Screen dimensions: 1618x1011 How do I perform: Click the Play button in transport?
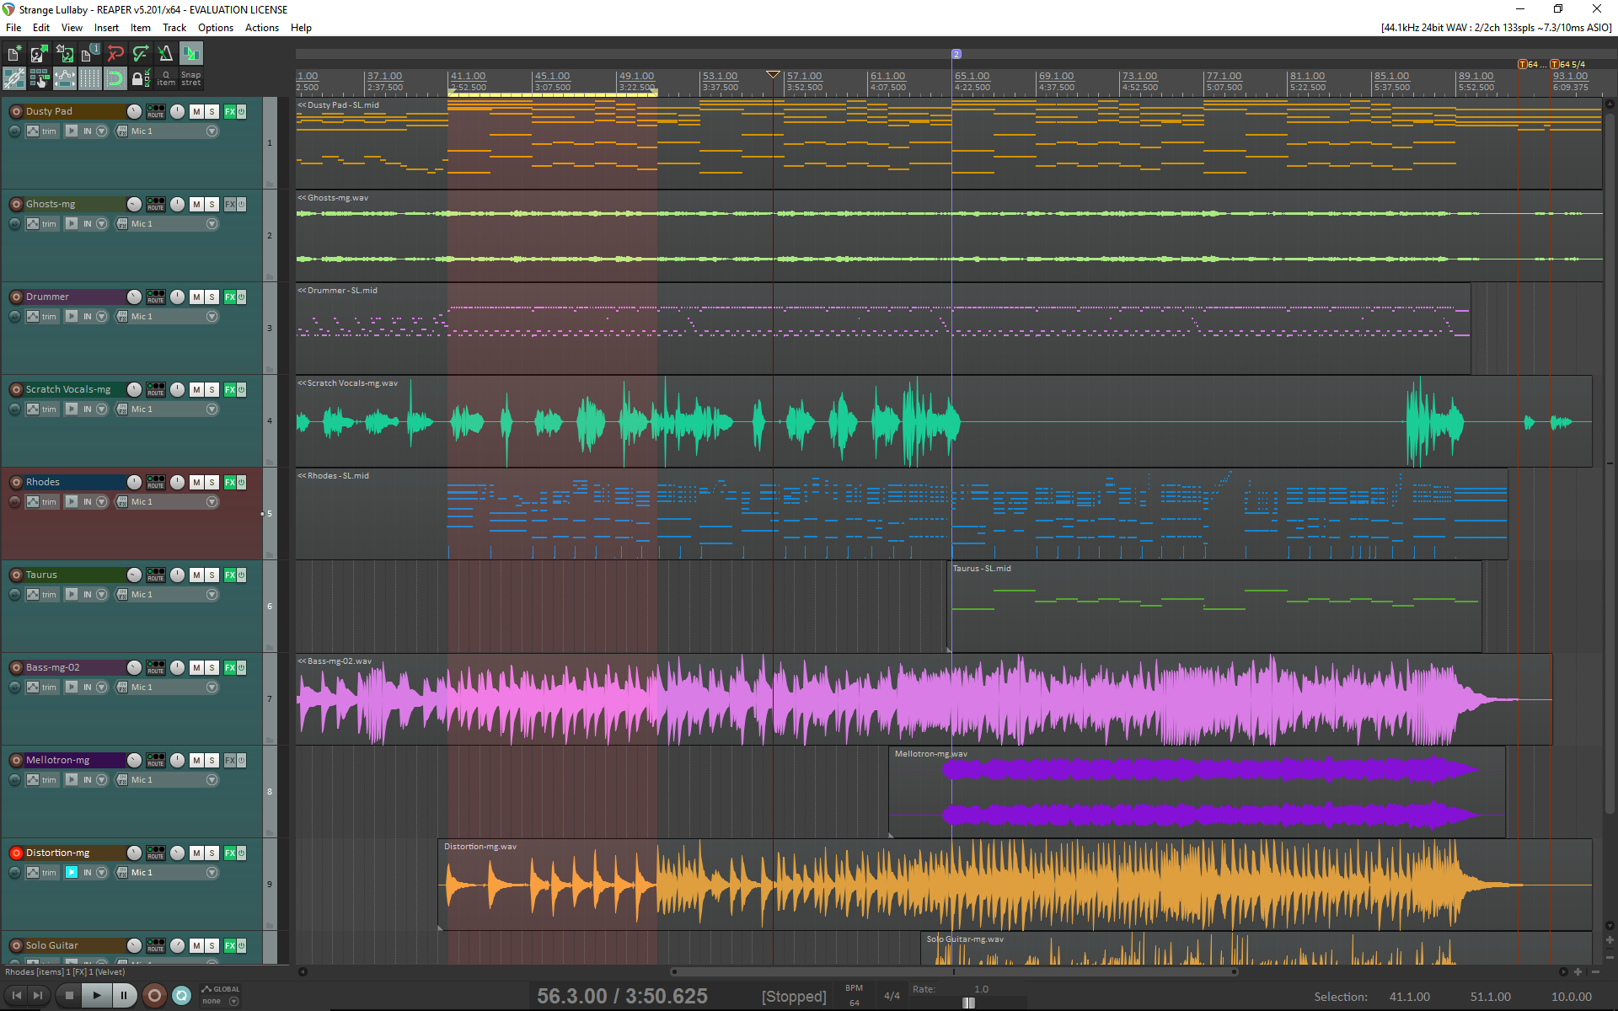(97, 996)
